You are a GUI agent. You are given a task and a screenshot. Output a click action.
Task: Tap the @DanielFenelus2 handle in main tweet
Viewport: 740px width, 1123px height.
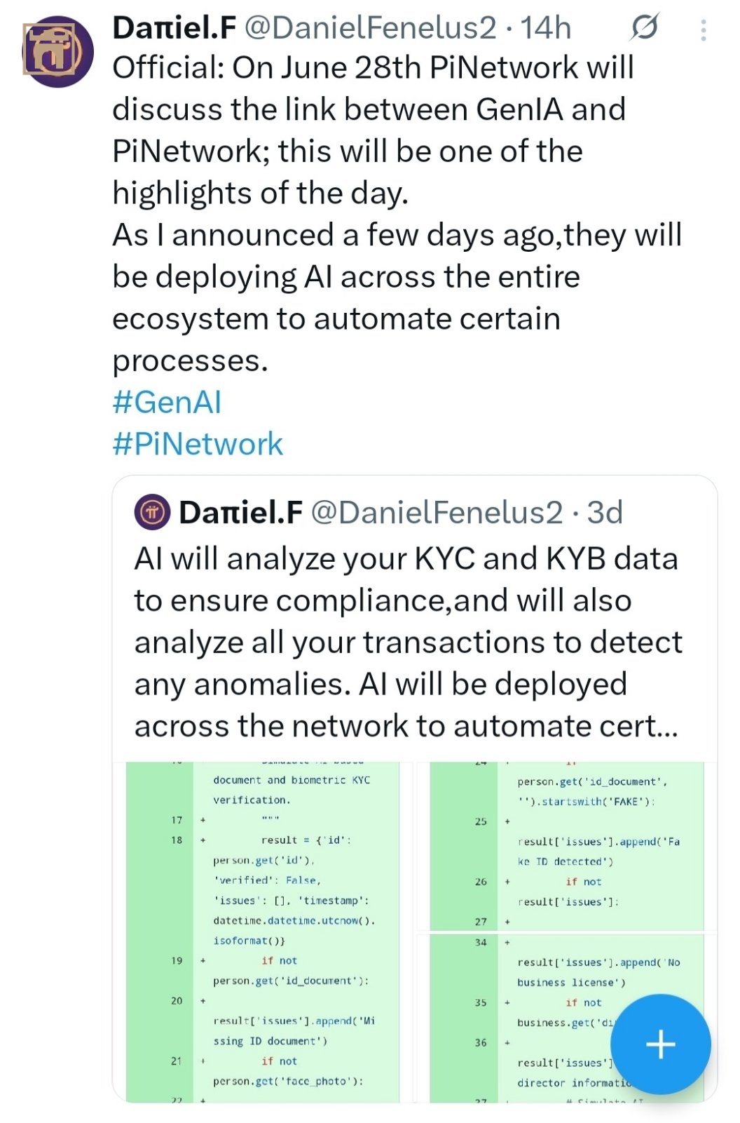(x=370, y=28)
